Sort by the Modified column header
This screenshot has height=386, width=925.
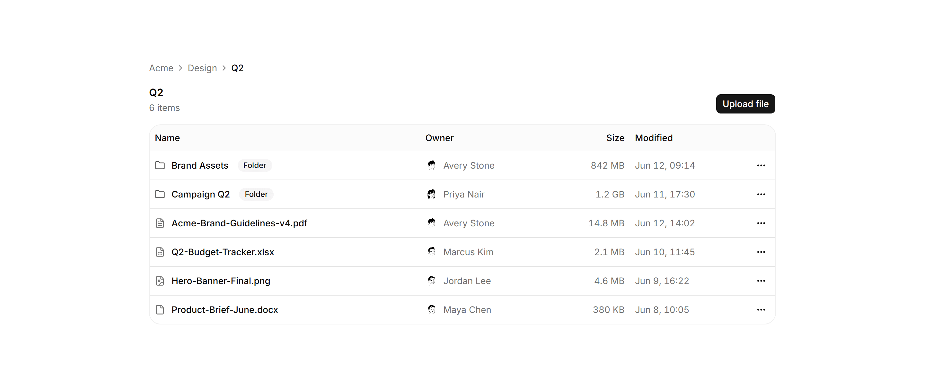[654, 138]
